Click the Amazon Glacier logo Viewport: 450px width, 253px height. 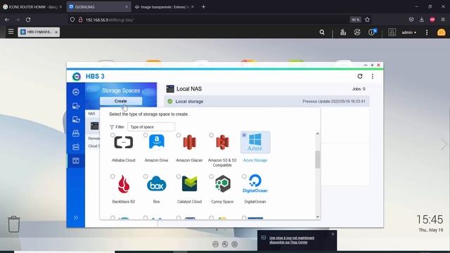[x=189, y=142]
